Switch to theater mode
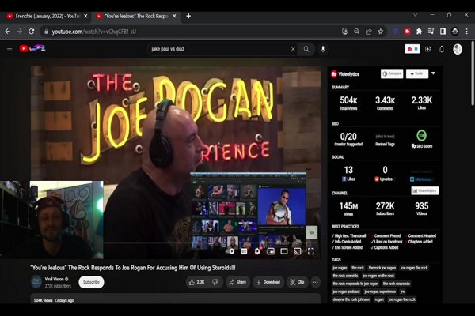This screenshot has height=316, width=475. click(284, 251)
